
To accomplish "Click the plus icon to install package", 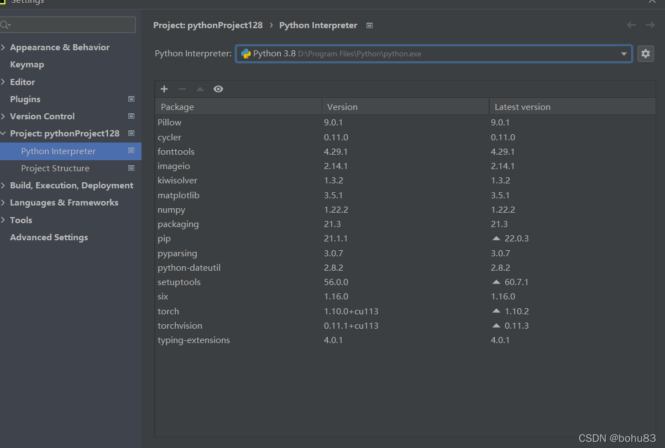I will pyautogui.click(x=164, y=89).
